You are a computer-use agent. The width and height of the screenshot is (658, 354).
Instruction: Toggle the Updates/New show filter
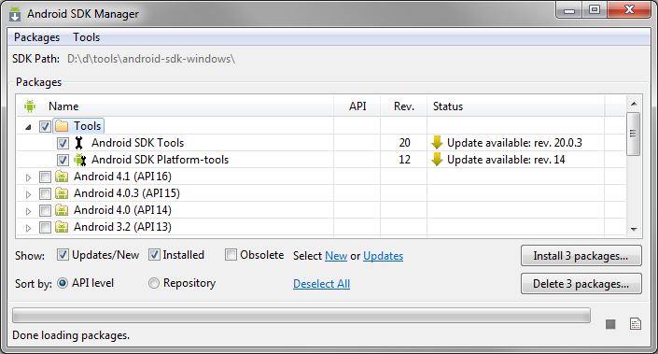pos(63,254)
